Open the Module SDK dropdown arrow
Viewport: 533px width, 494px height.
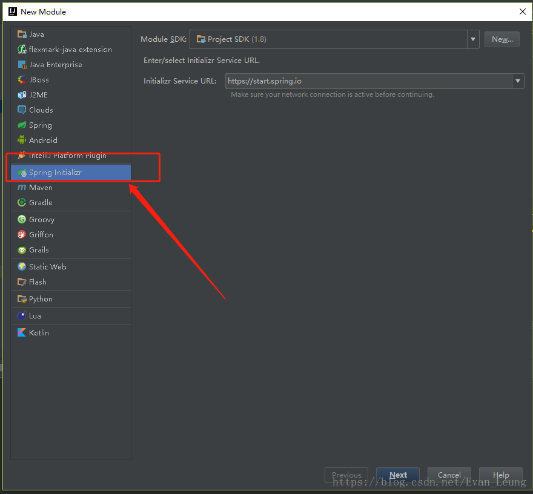point(473,39)
